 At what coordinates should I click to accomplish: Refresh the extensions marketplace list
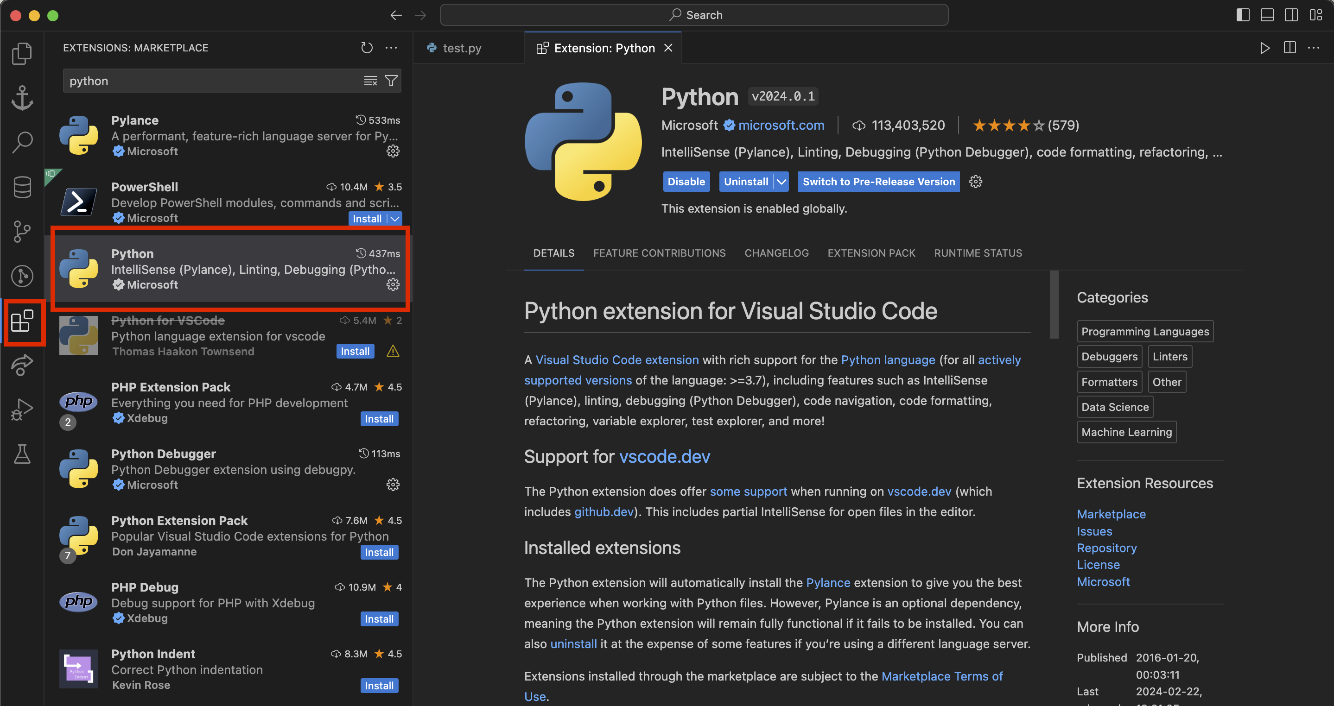367,48
